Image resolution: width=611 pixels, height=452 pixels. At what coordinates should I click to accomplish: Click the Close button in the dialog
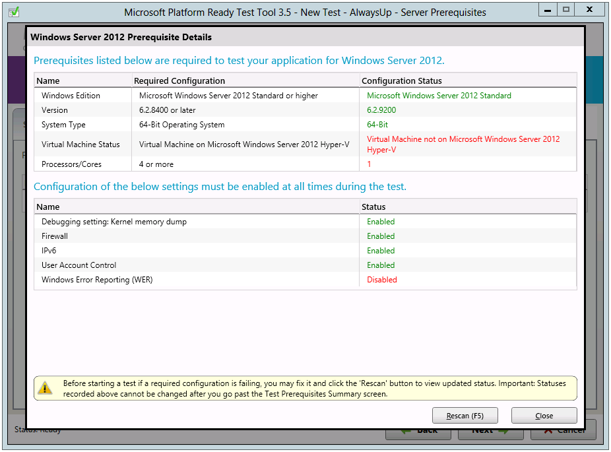click(544, 415)
